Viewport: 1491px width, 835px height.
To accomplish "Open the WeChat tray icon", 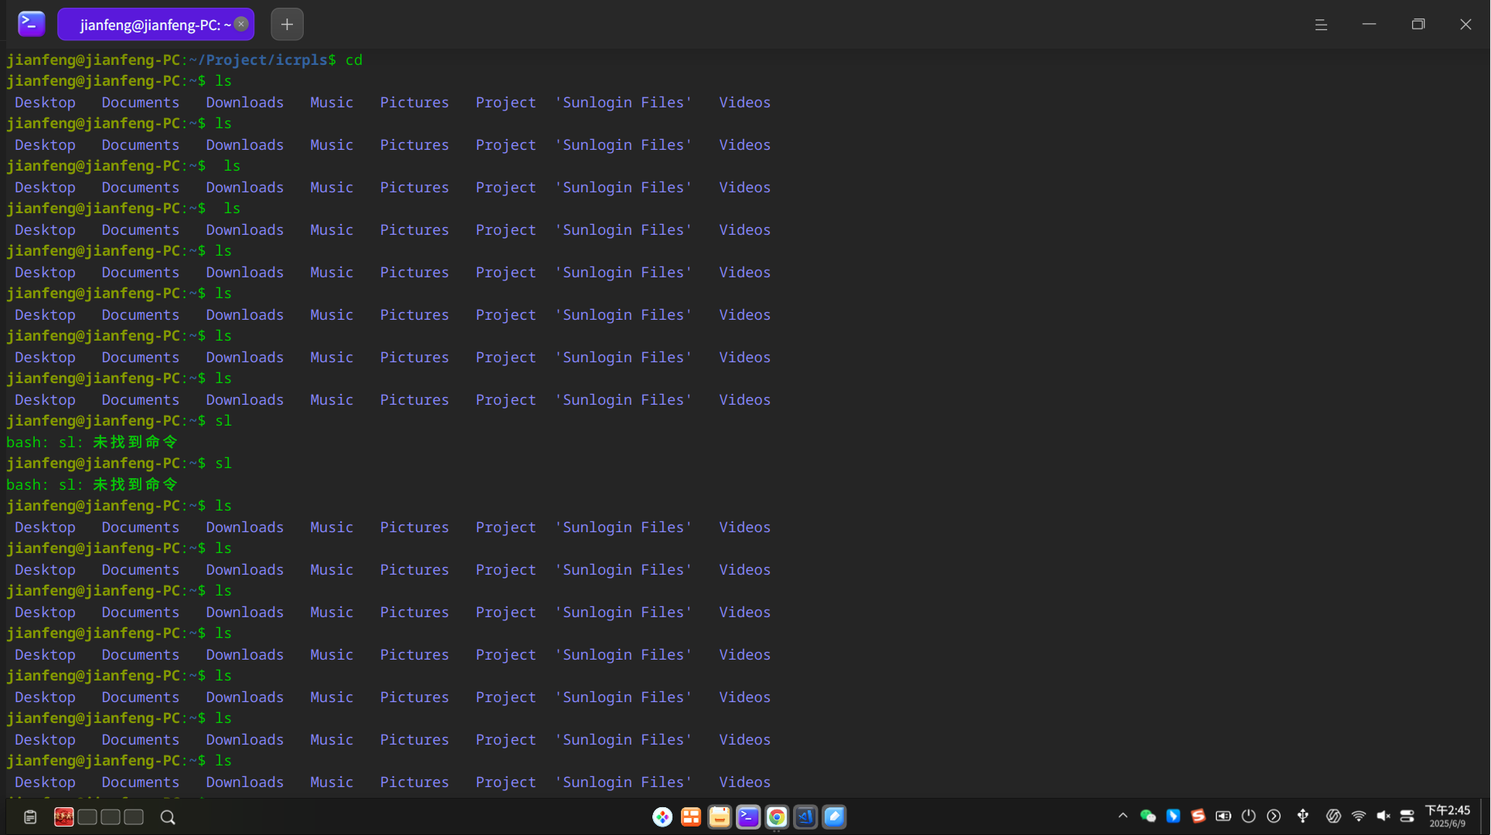I will (1148, 816).
